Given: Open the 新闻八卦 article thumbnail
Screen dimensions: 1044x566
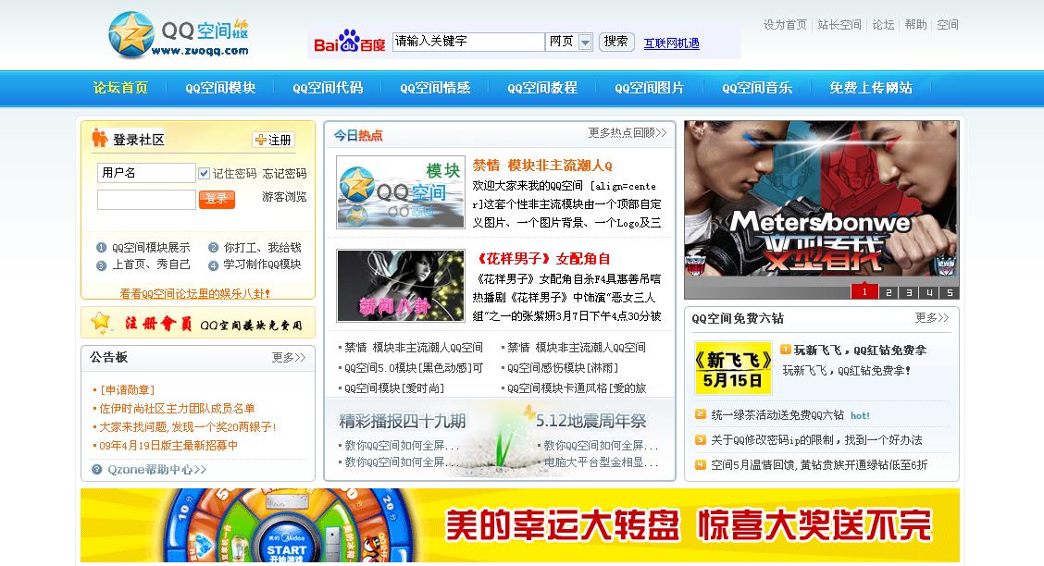Looking at the screenshot, I should tap(400, 286).
